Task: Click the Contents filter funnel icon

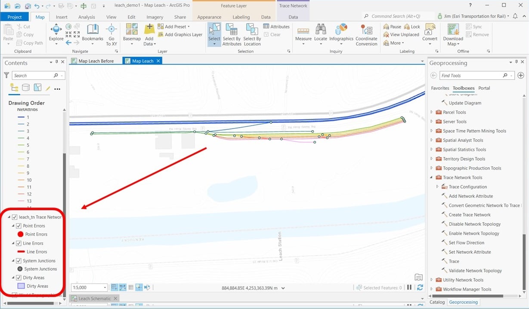Action: (x=6, y=75)
